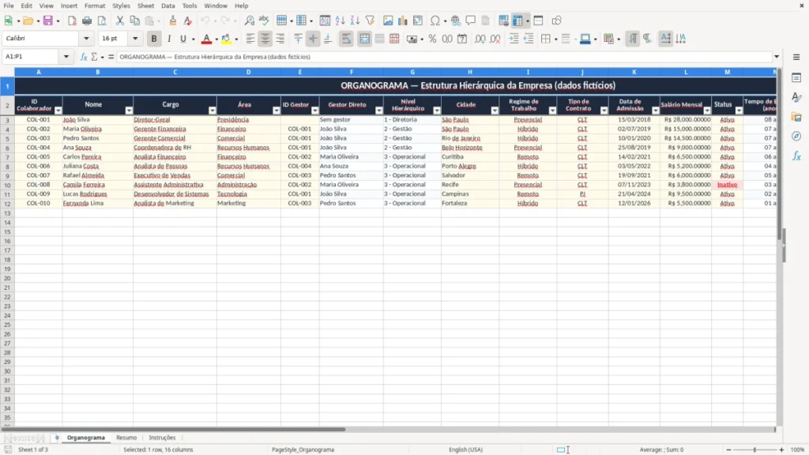Open the sidebar Gallery icon
The height and width of the screenshot is (455, 809).
pyautogui.click(x=796, y=117)
